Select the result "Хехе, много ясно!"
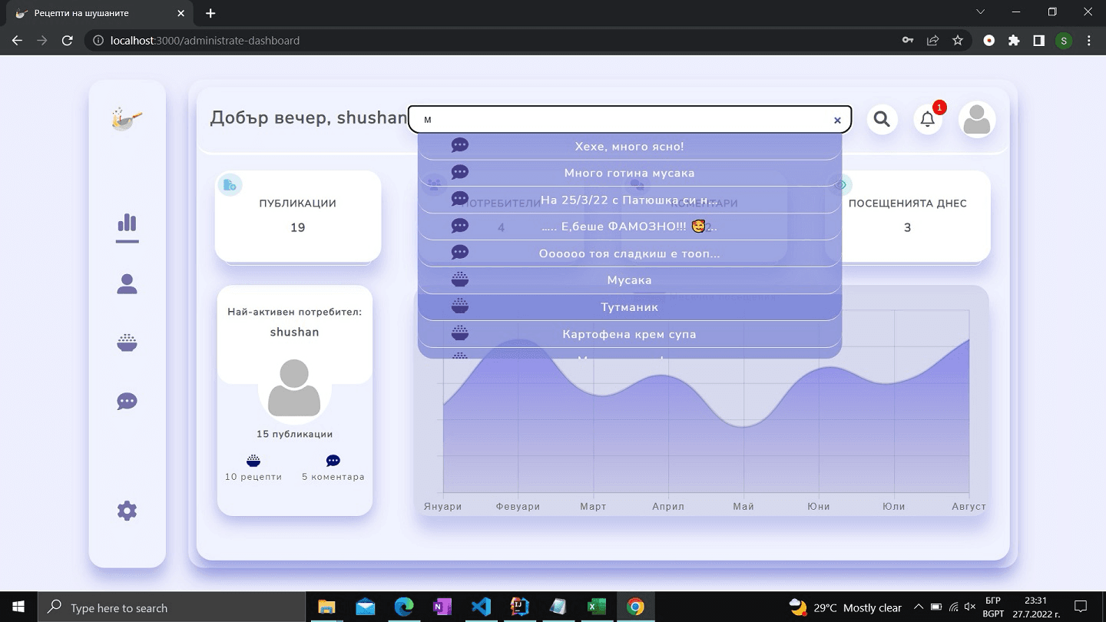Viewport: 1106px width, 622px height. pos(630,146)
